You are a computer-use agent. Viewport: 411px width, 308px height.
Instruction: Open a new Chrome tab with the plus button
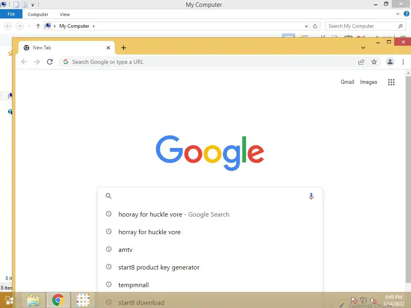pyautogui.click(x=124, y=48)
